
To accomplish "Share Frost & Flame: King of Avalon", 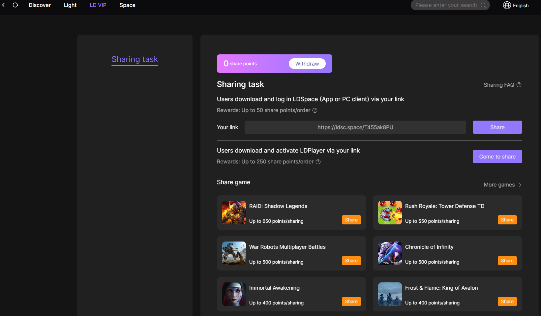I will [x=507, y=302].
